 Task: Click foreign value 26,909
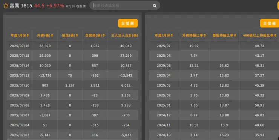point(45,56)
